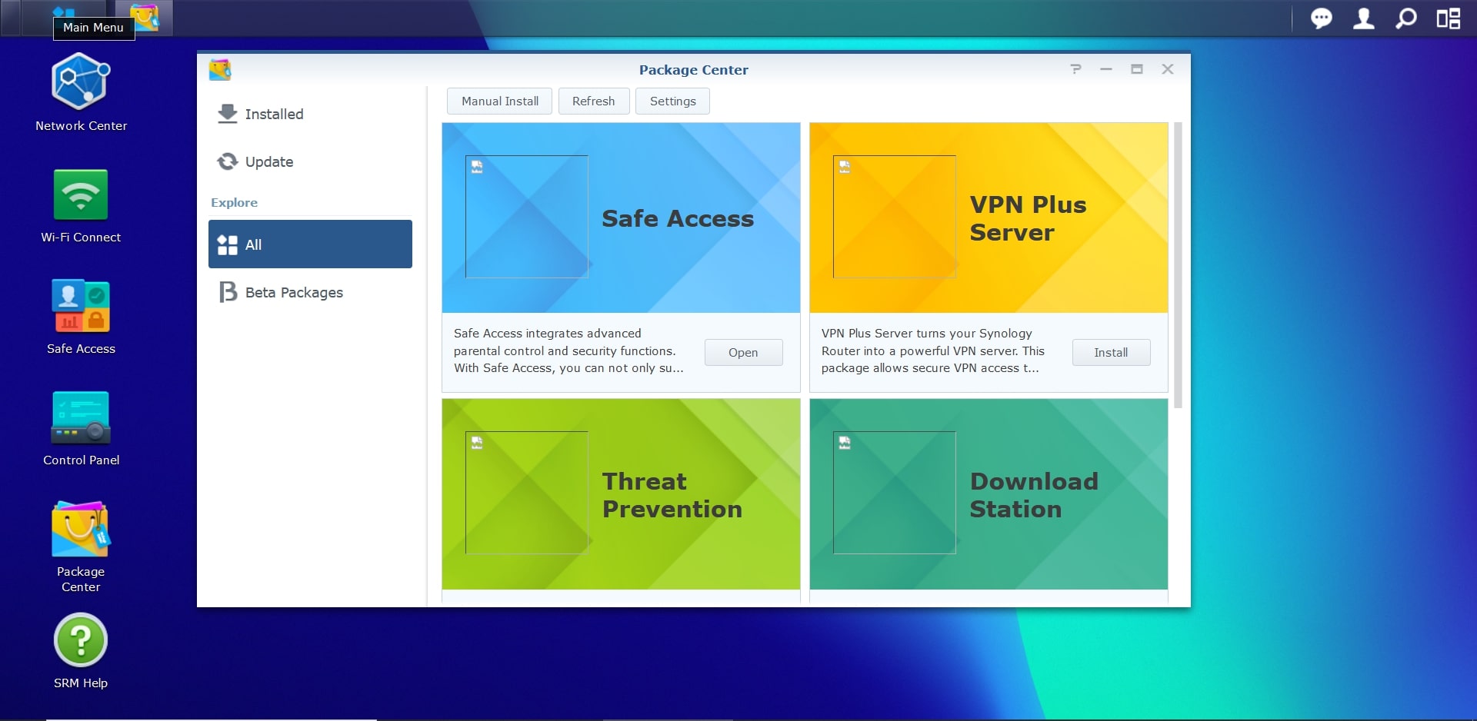Screen dimensions: 1477x721
Task: Open help question mark in window titlebar
Action: [x=1075, y=69]
